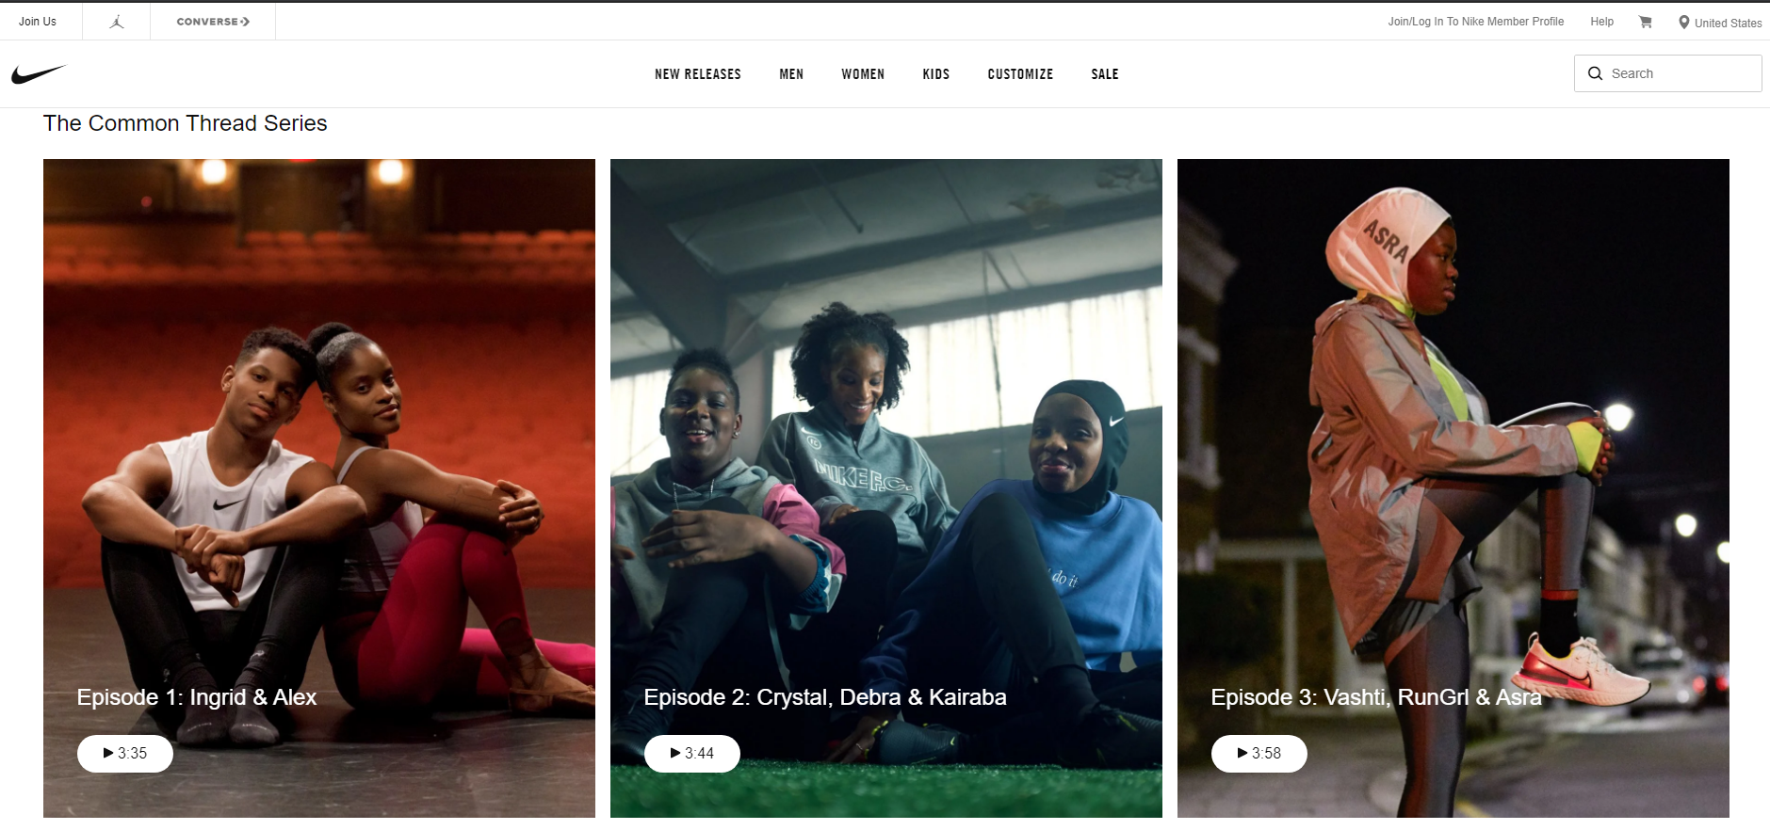The width and height of the screenshot is (1770, 830).
Task: Focus the Search input field
Action: pyautogui.click(x=1668, y=73)
